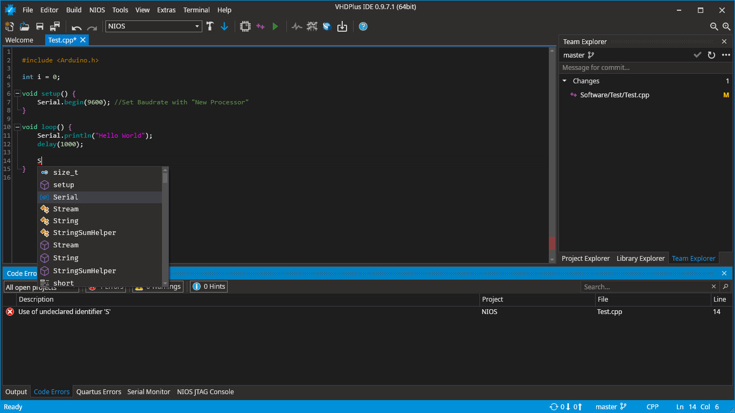
Task: Clear the error search with X
Action: (714, 287)
